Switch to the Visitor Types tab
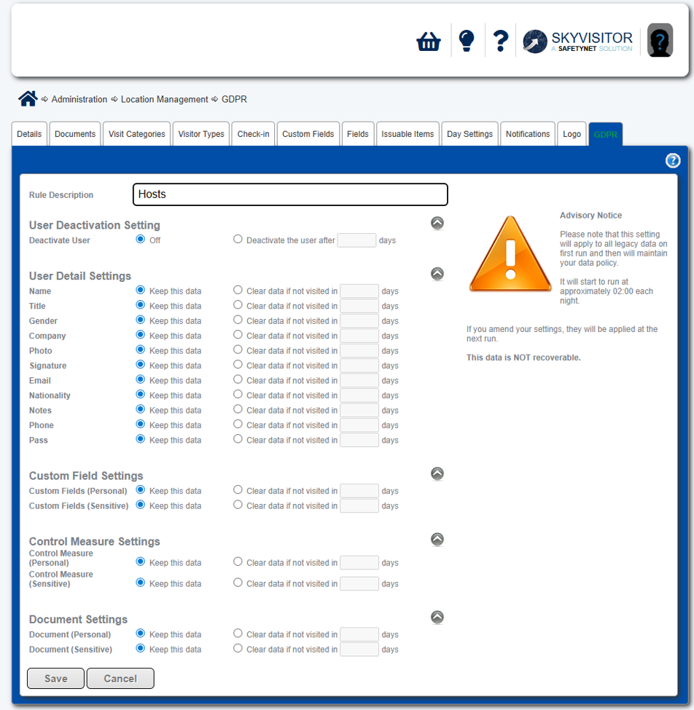This screenshot has width=694, height=710. [201, 134]
